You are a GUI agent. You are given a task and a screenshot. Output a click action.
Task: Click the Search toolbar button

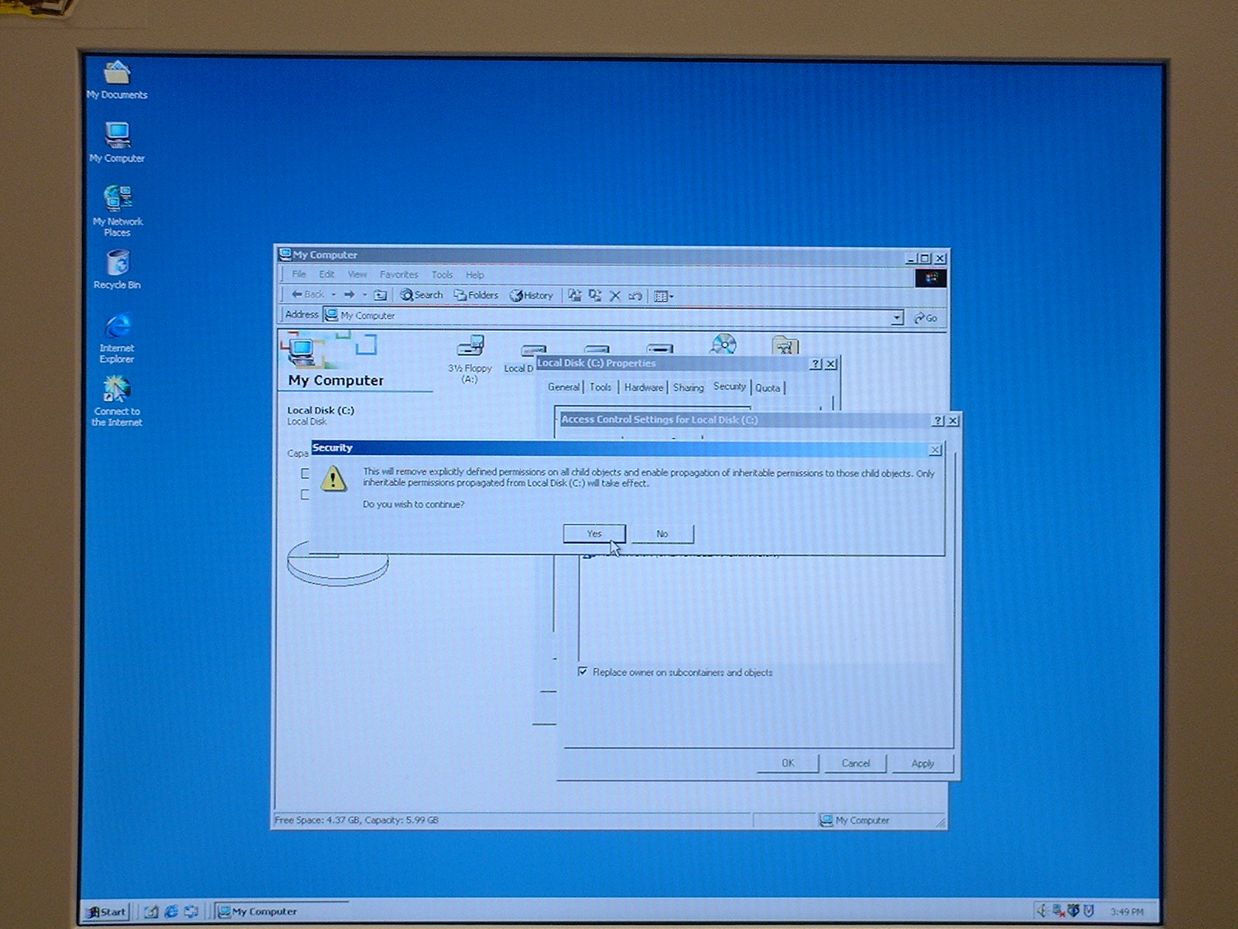tap(422, 295)
